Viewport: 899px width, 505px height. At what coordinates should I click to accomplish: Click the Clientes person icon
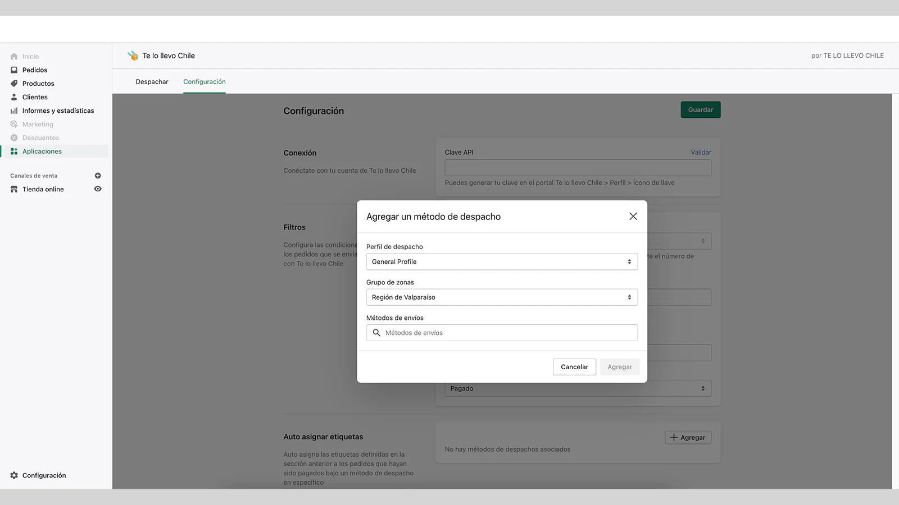(14, 97)
